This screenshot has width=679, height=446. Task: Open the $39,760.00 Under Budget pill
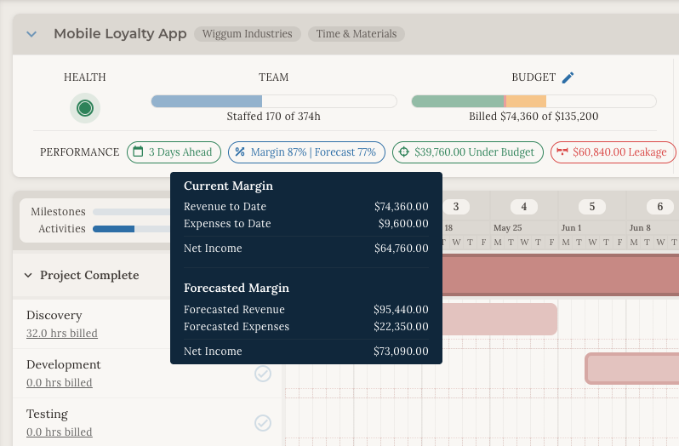click(468, 152)
